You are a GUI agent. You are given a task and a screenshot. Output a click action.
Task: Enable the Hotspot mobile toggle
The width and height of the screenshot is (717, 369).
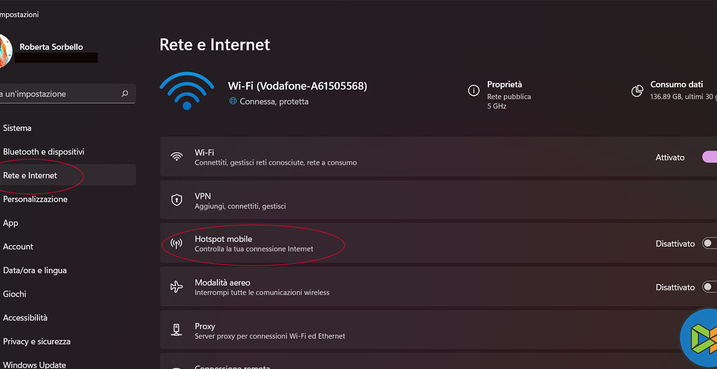[x=709, y=244]
